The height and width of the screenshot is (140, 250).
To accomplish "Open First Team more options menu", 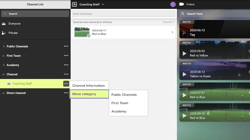I will [x=66, y=56].
